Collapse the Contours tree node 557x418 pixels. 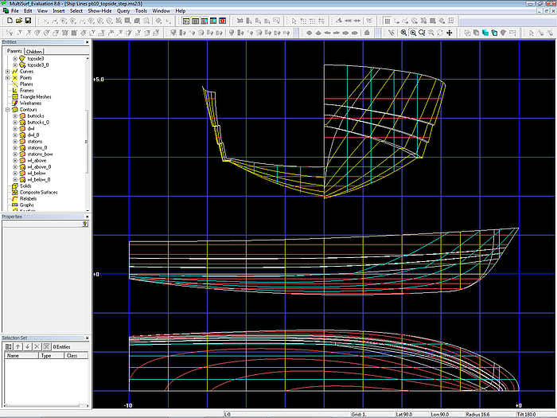[x=7, y=109]
